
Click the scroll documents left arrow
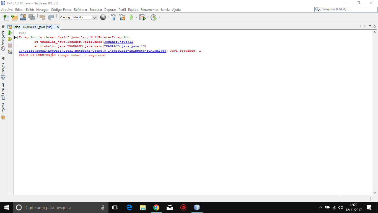click(x=360, y=26)
